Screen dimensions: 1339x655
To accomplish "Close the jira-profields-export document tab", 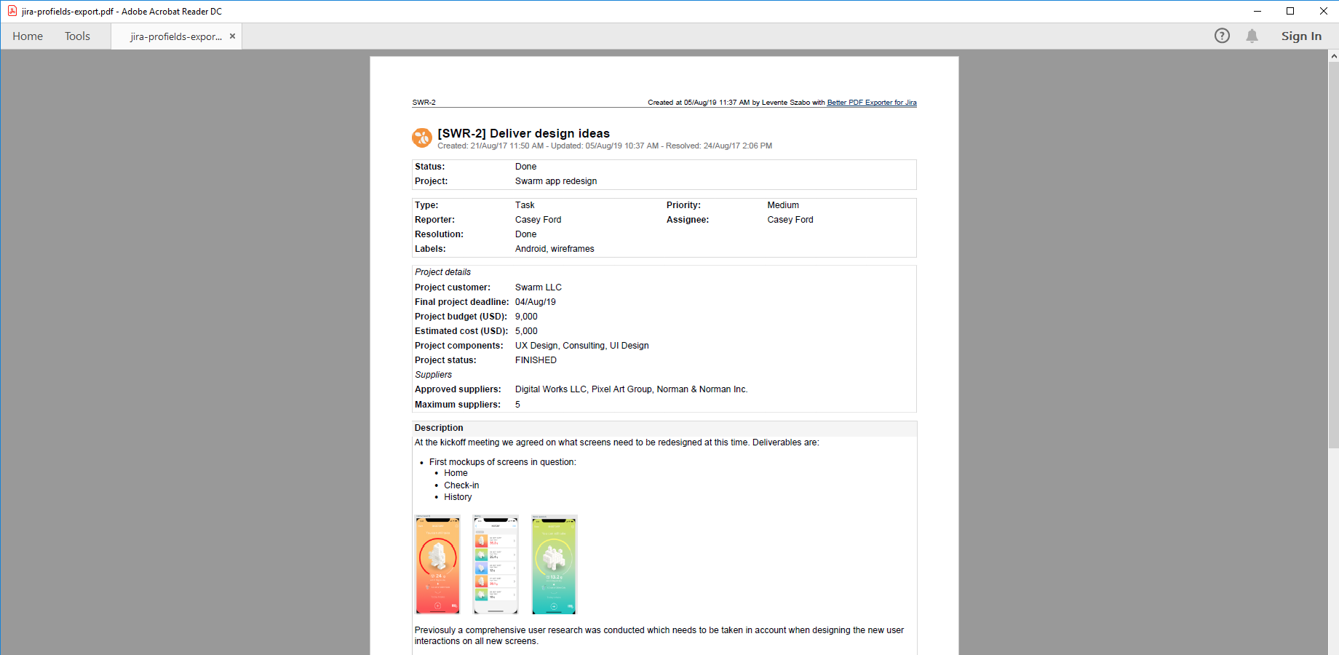I will 232,36.
